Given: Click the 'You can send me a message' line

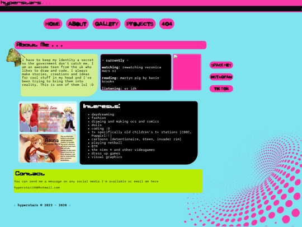Looking at the screenshot, I should (x=86, y=182).
